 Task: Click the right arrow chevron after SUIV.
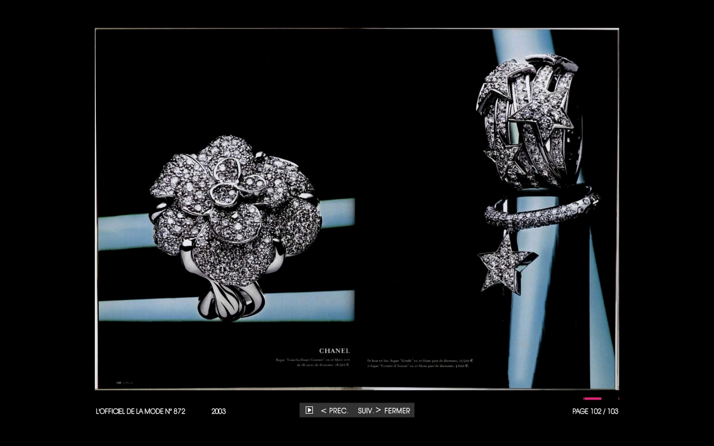378,410
